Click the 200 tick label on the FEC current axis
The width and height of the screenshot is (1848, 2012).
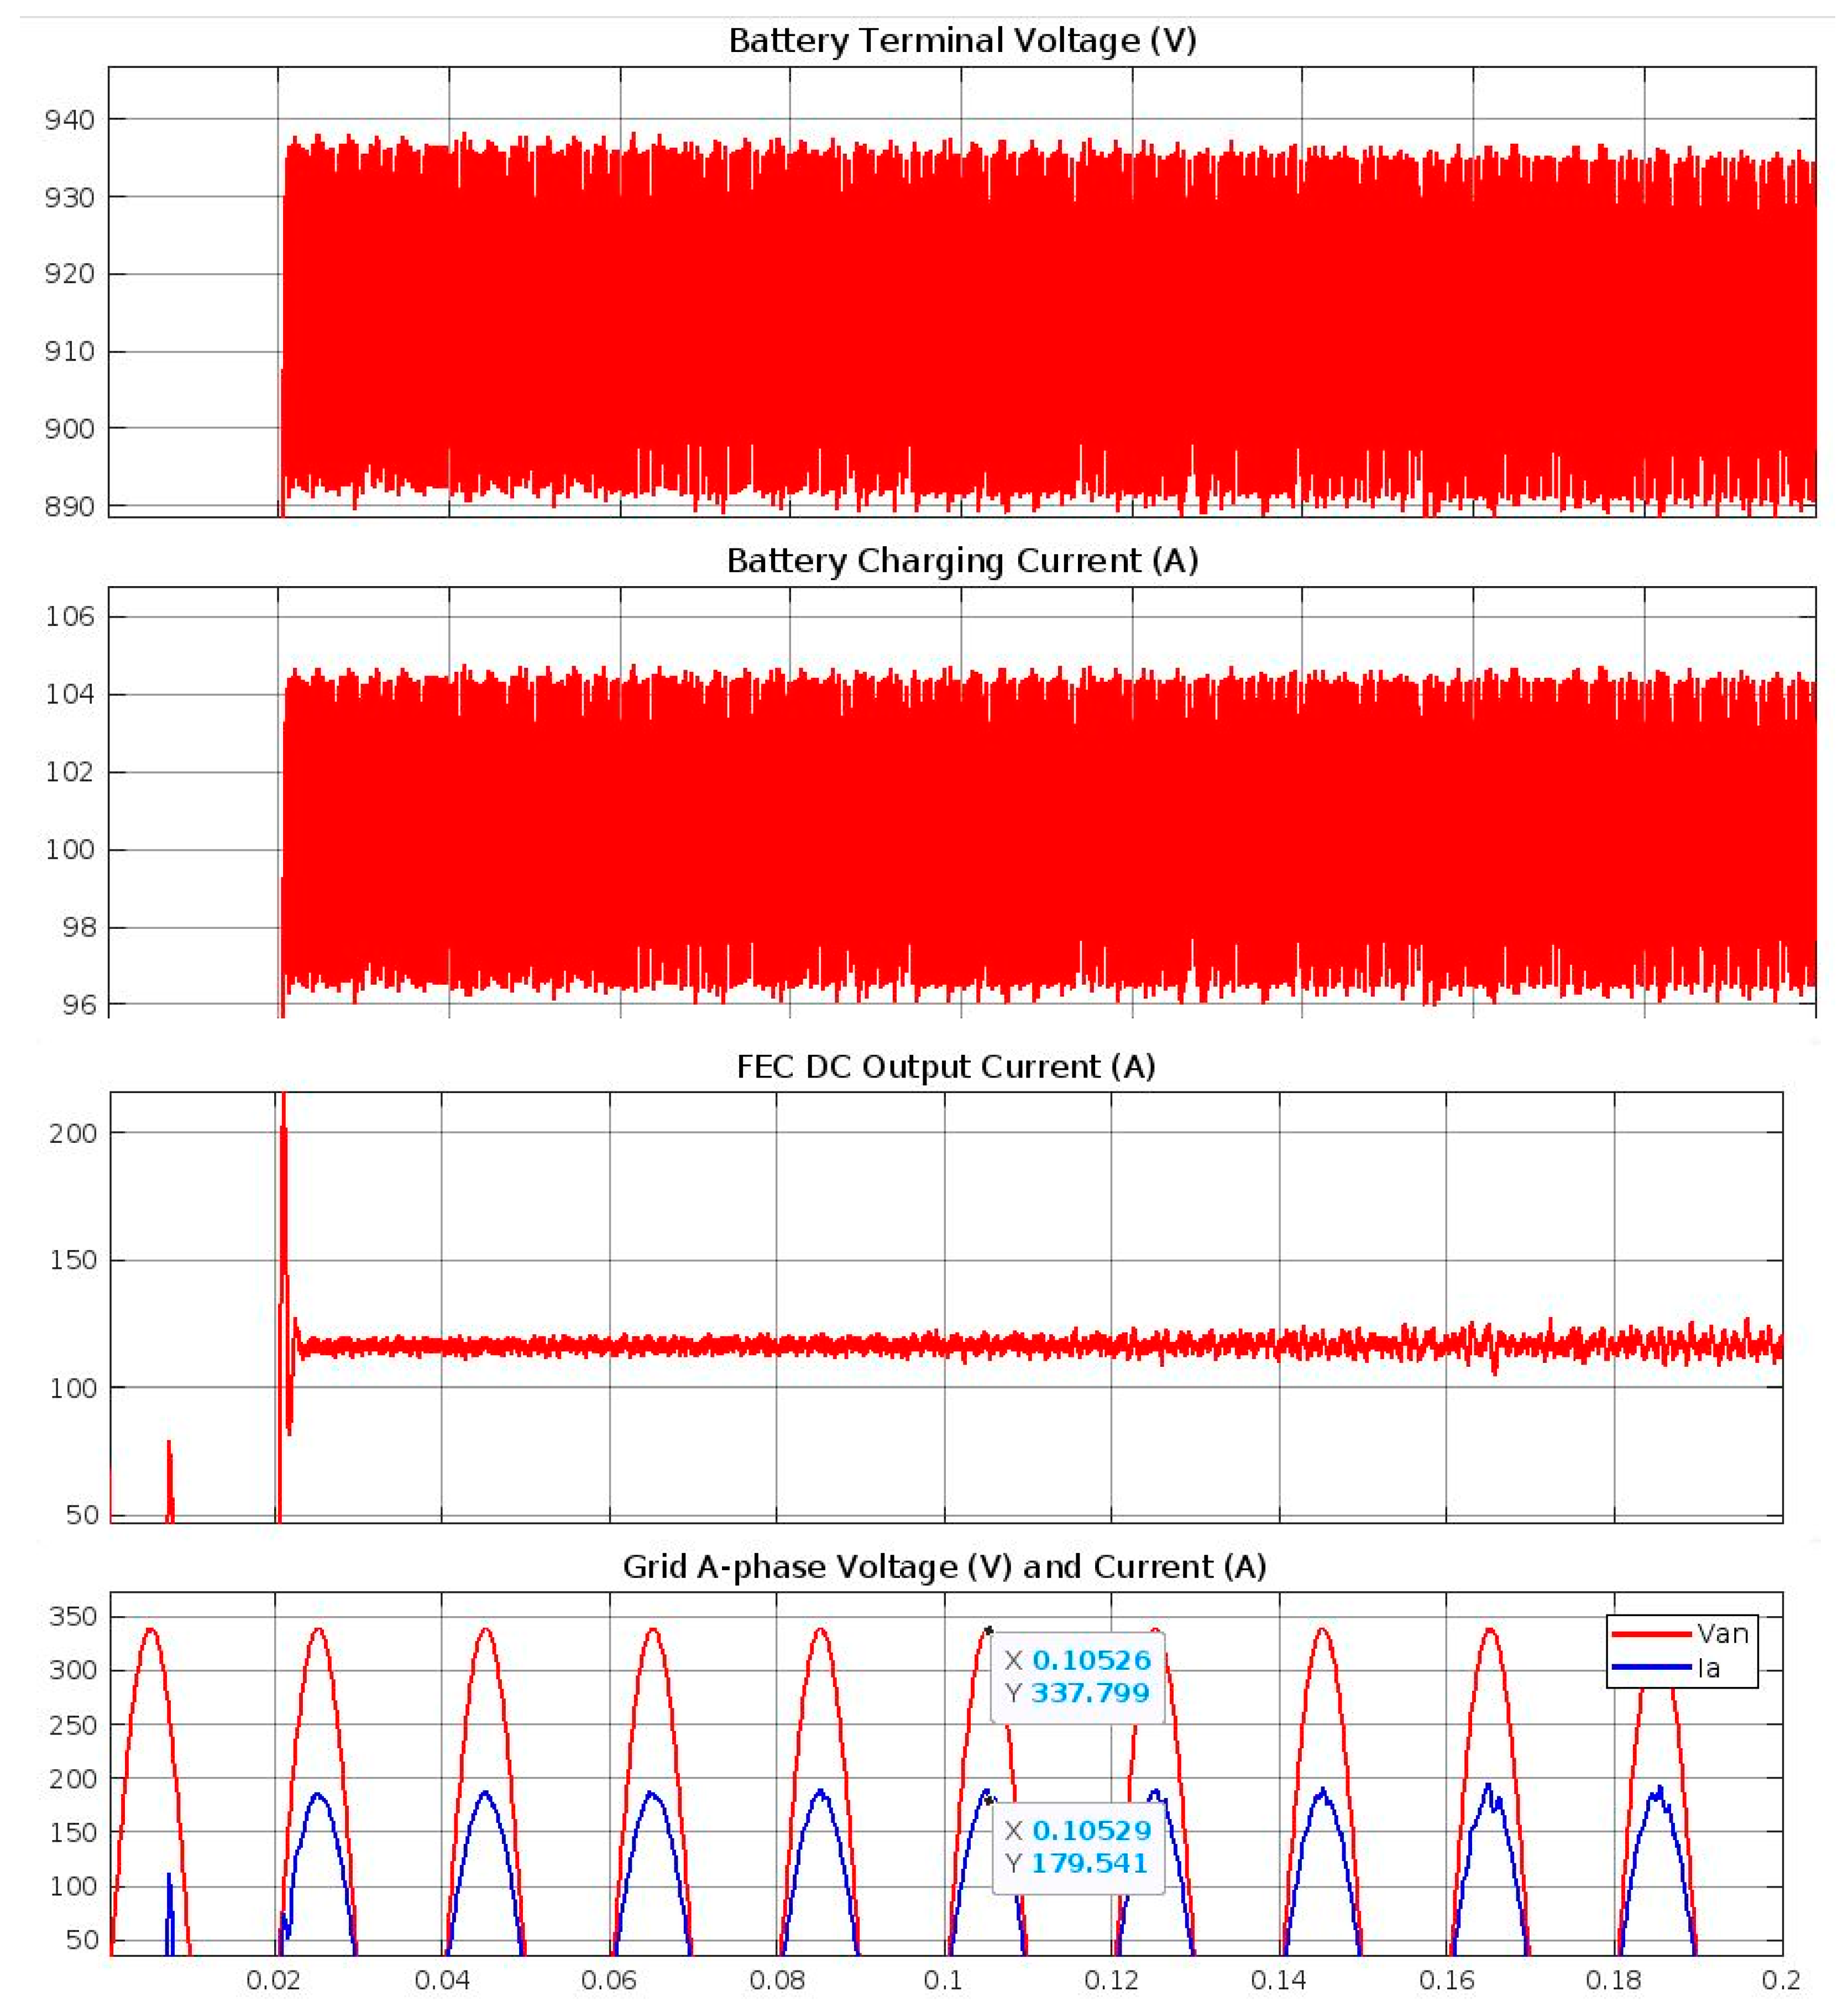[x=72, y=1133]
